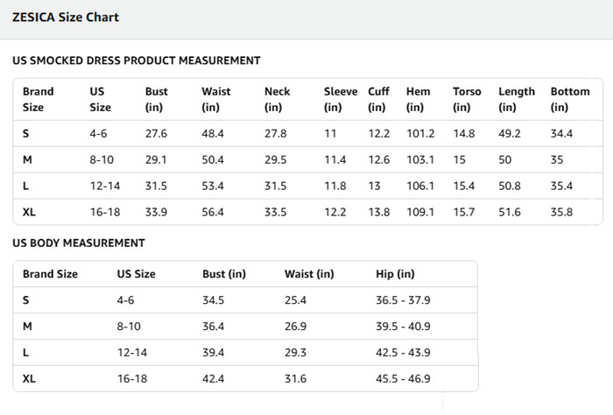
Task: Select hem value 103.1 for size M
Action: click(420, 160)
